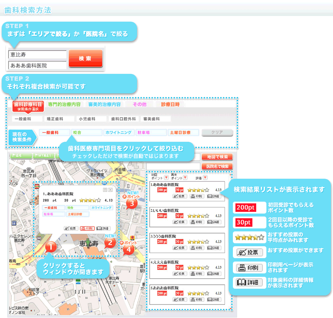The width and height of the screenshot is (333, 318).
Task: Print the ううう歯科医院 listing
Action: (197, 248)
